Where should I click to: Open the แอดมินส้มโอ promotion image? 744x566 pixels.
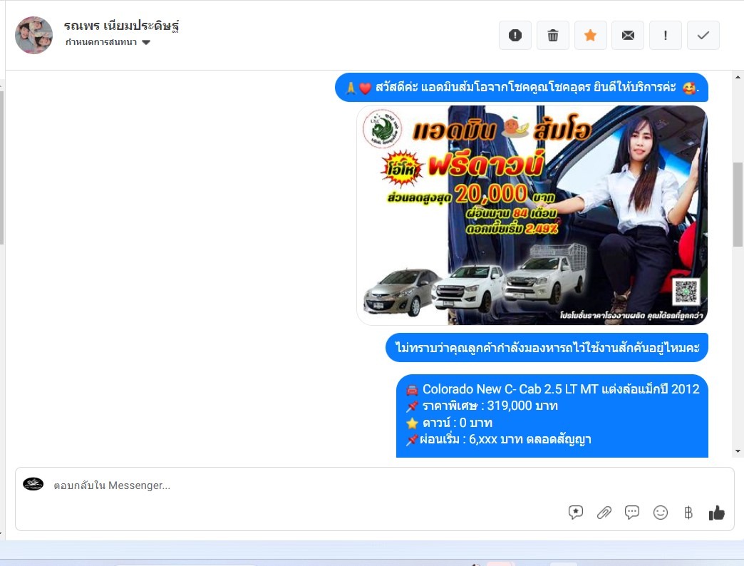[x=532, y=215]
